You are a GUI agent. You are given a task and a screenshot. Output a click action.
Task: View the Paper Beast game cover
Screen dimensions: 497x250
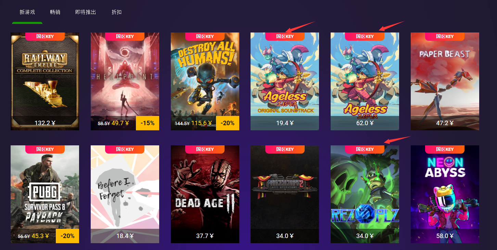pyautogui.click(x=445, y=81)
